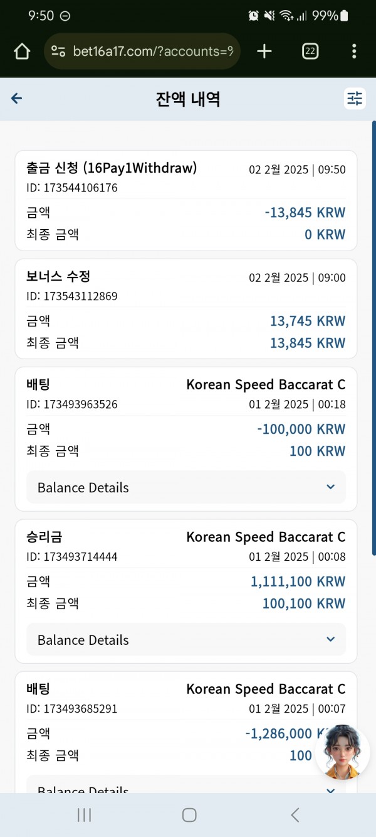Screen dimensions: 376x837
Task: Open the filter settings icon
Action: [x=355, y=99]
